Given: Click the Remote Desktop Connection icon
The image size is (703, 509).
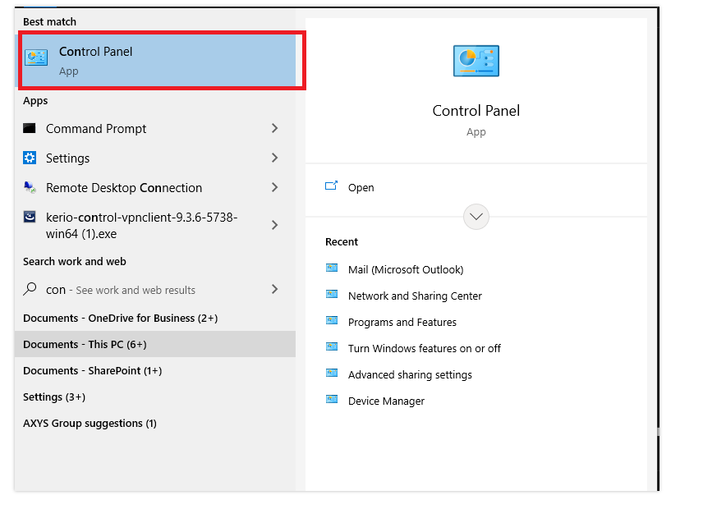Looking at the screenshot, I should pos(30,187).
